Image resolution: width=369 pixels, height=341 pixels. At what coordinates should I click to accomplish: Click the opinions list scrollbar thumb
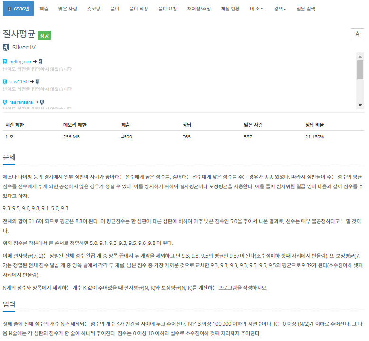point(360,70)
